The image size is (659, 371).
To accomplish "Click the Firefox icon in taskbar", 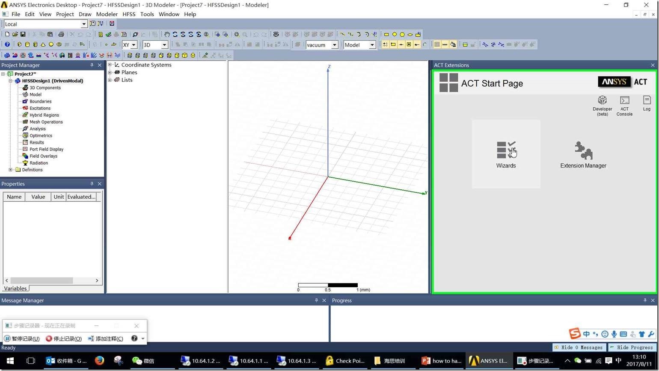I will [99, 361].
